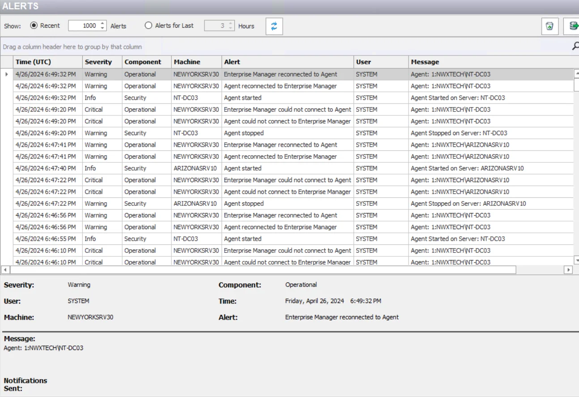This screenshot has height=397, width=579.
Task: Sort by the Message column header
Action: point(491,62)
